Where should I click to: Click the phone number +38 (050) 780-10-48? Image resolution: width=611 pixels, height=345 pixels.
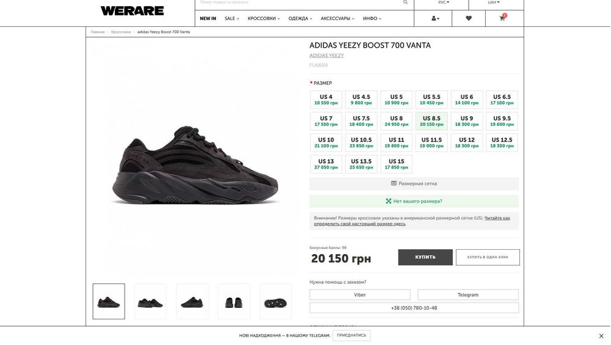414,308
